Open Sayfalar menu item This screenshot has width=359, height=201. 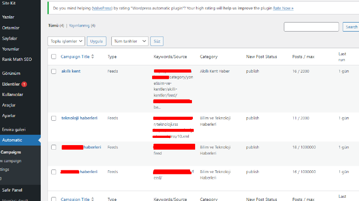[x=10, y=38]
